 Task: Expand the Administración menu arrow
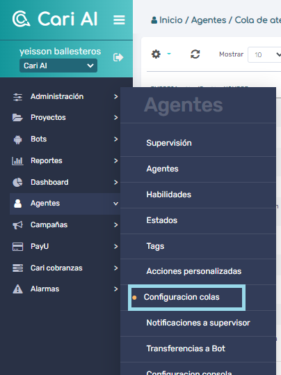pos(115,97)
